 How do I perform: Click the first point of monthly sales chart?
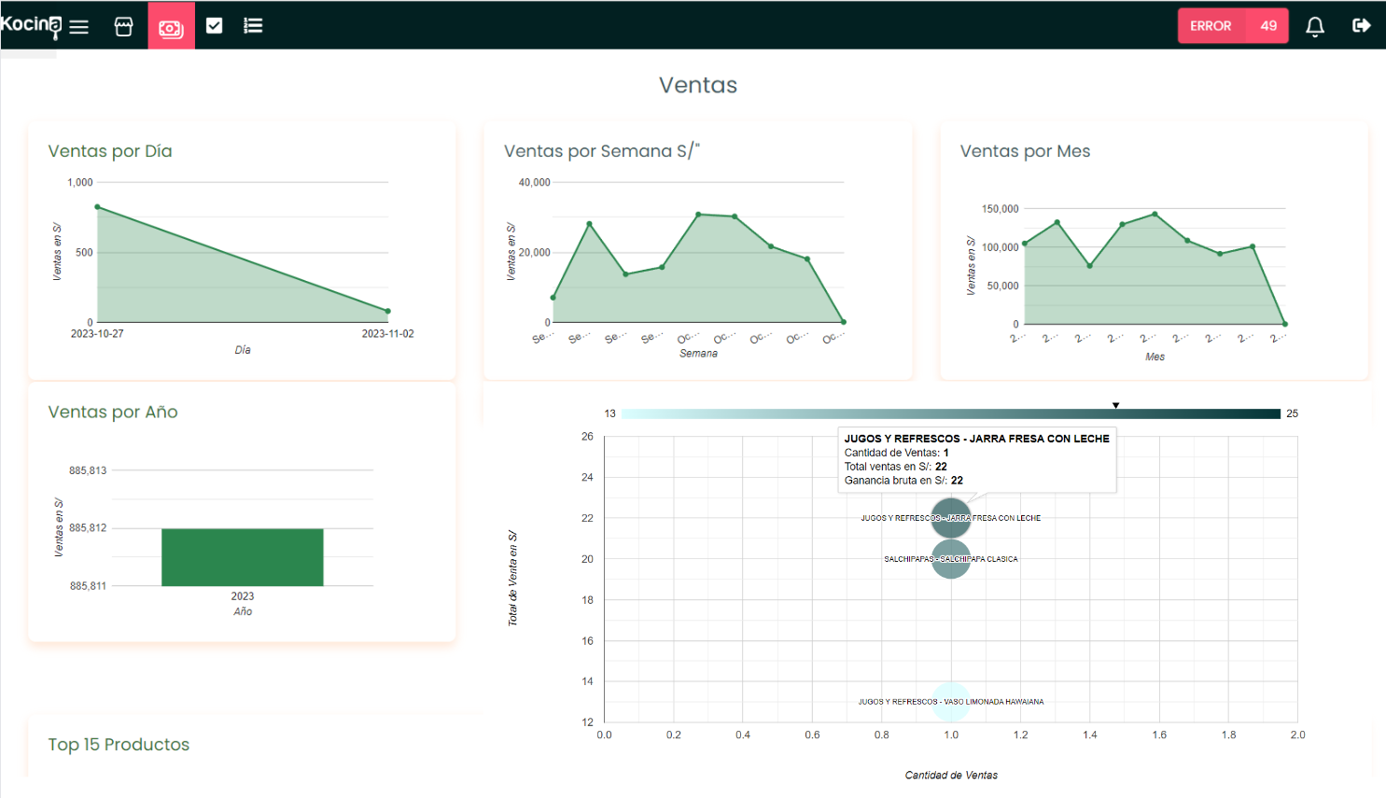click(x=1025, y=244)
